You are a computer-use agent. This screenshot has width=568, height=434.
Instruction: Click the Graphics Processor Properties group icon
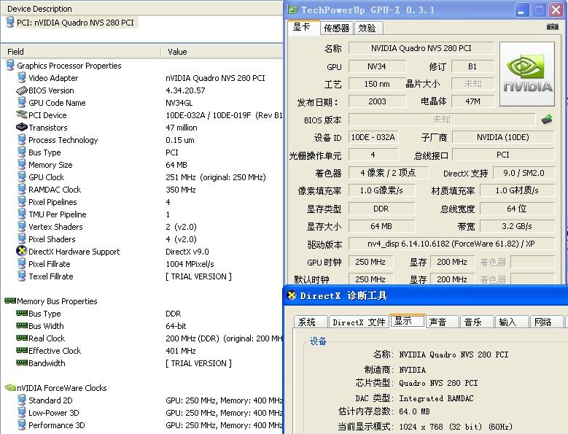point(10,65)
